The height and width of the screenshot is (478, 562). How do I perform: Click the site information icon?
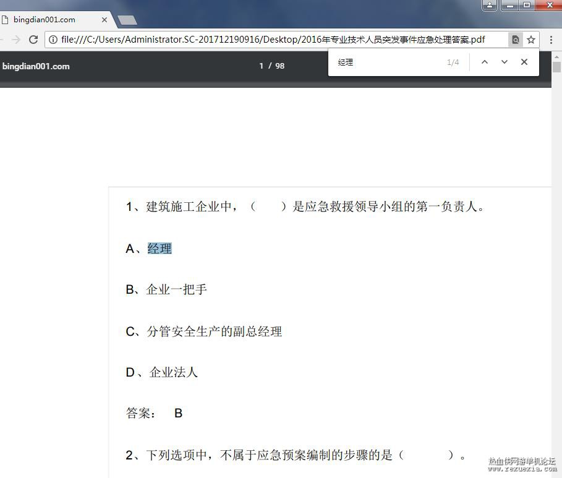click(x=53, y=40)
